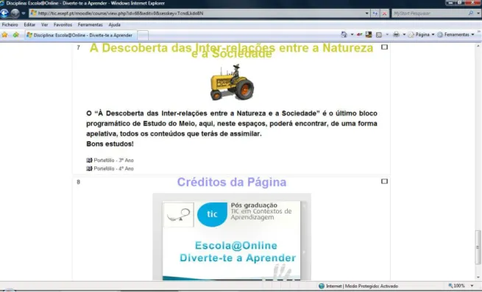Click topic number 7 label
This screenshot has width=482, height=292.
point(79,48)
